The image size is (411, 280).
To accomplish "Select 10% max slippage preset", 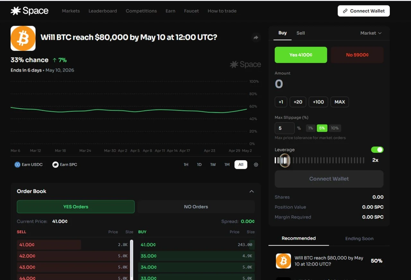I will [335, 128].
